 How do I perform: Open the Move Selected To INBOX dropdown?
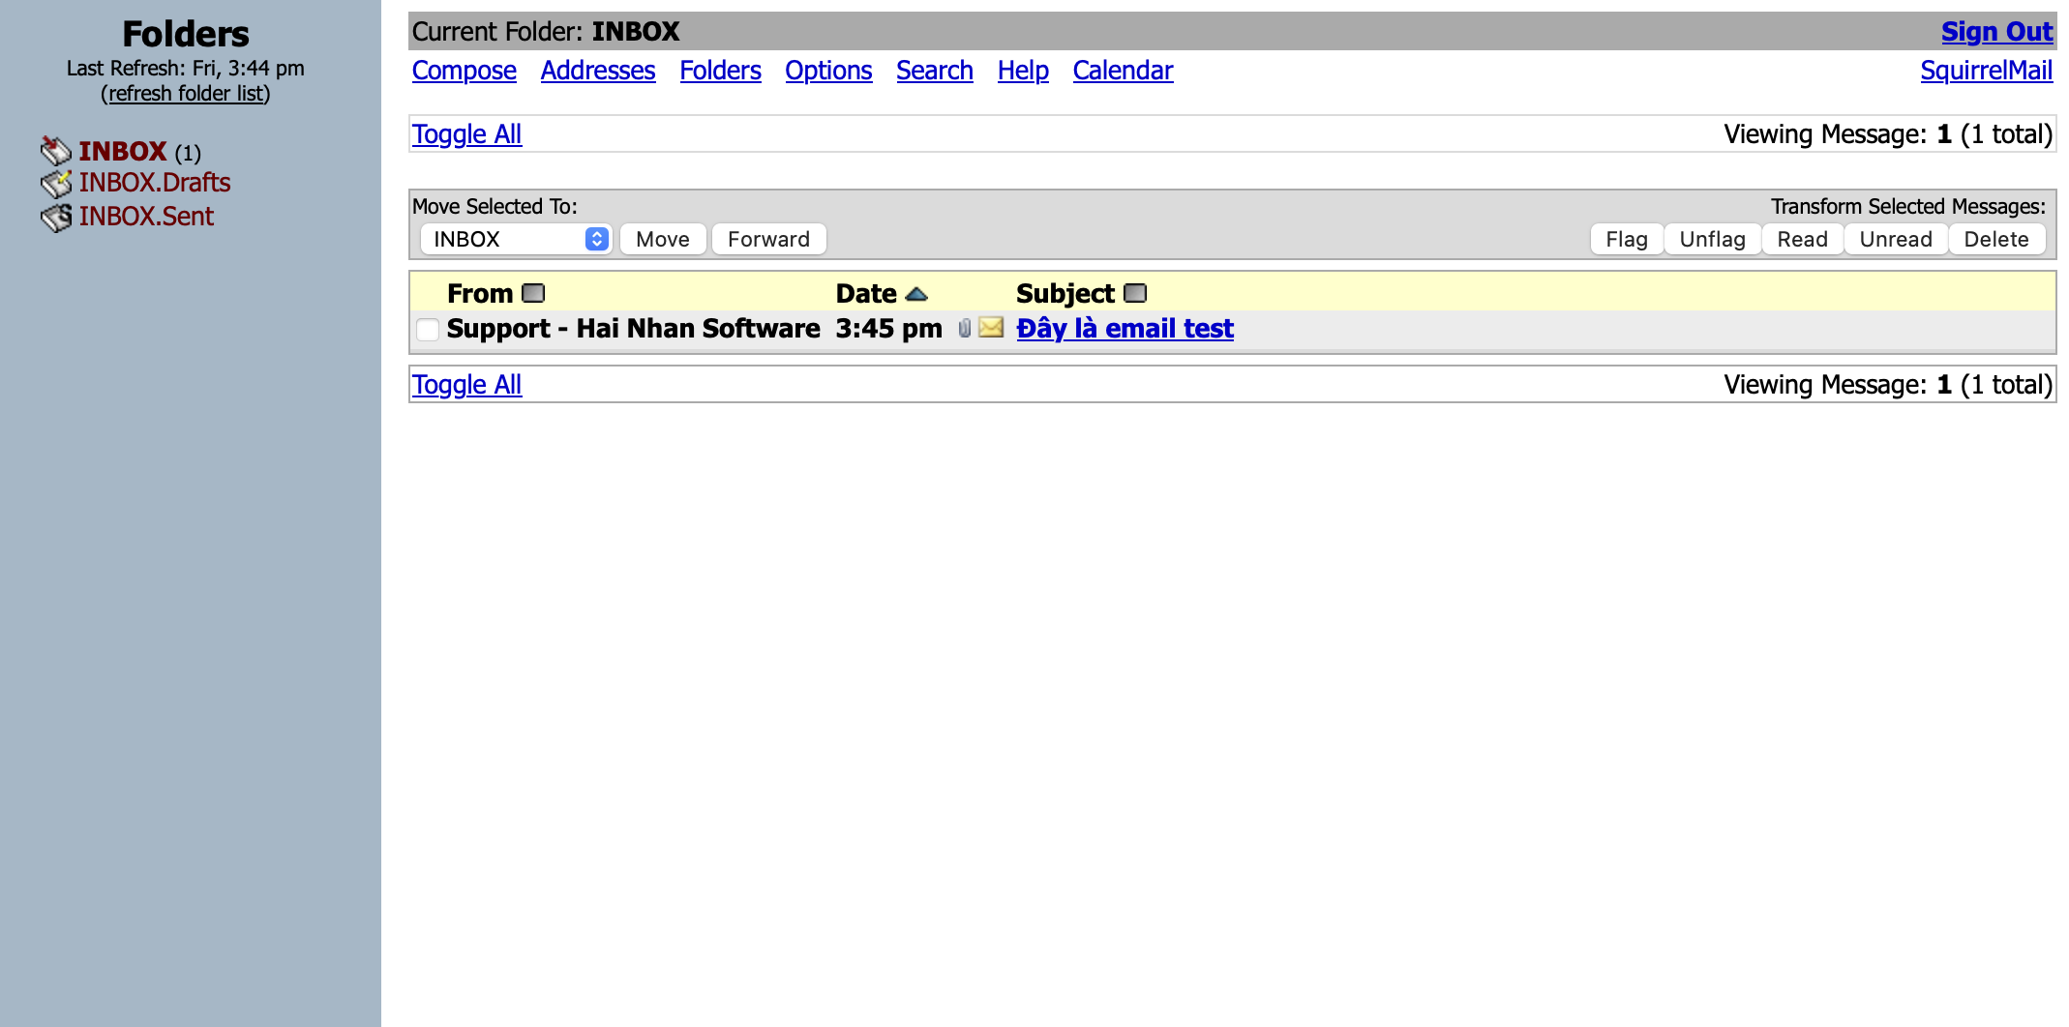[x=516, y=239]
